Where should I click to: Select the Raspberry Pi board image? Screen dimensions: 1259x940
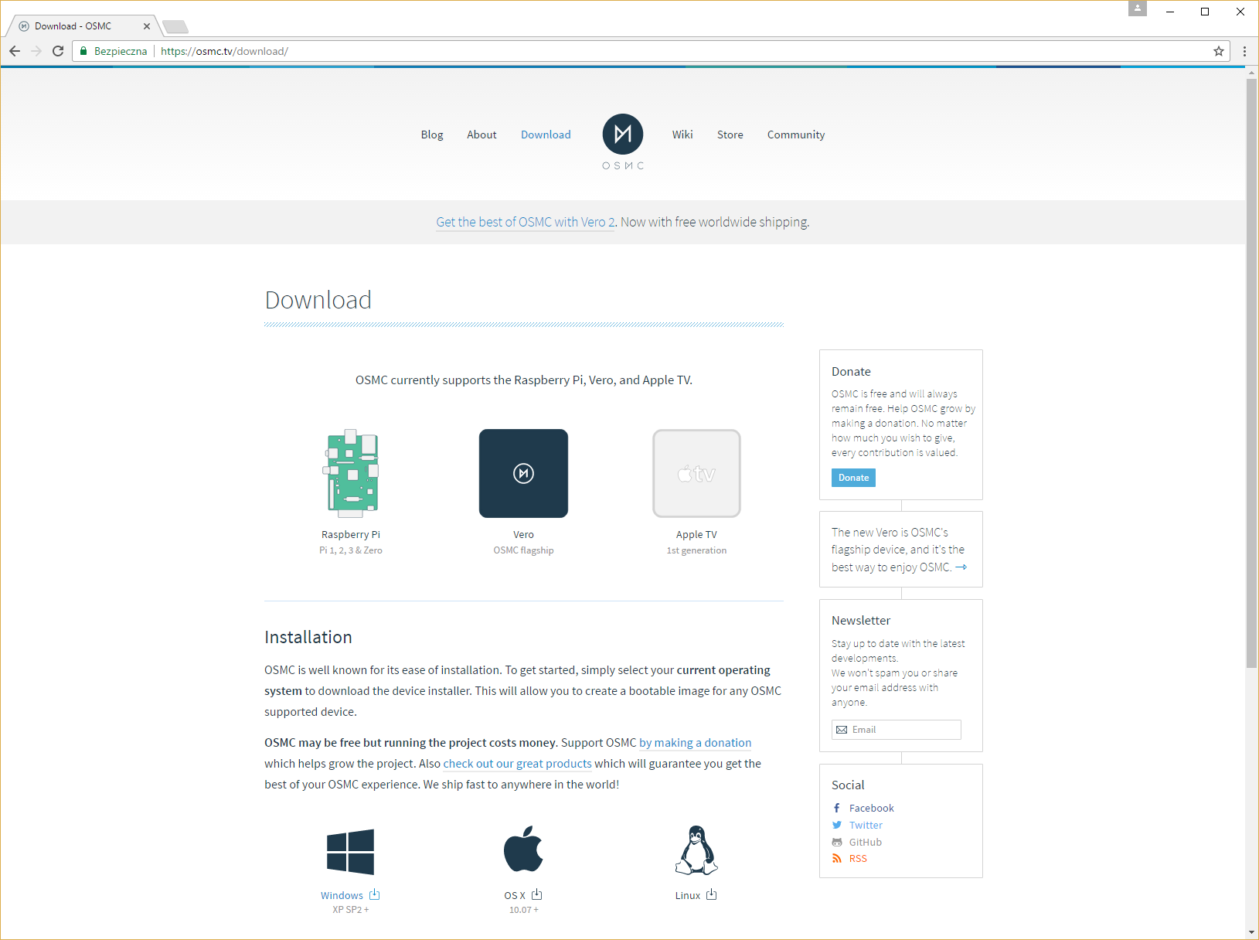coord(351,473)
